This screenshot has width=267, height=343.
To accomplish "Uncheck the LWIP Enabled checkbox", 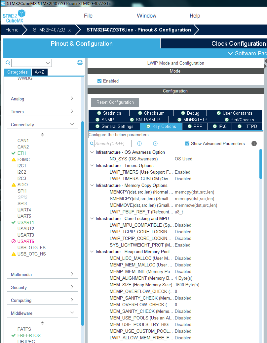I will [x=99, y=81].
